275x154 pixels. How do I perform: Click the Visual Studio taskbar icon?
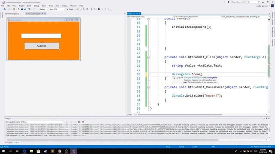coord(73,151)
